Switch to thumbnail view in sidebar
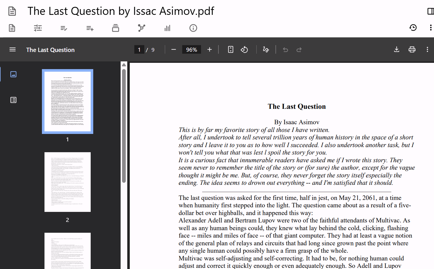This screenshot has width=434, height=269. point(13,74)
